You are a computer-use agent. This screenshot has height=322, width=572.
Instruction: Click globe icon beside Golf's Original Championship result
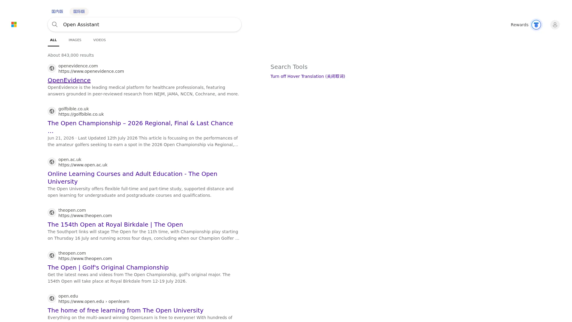(52, 256)
